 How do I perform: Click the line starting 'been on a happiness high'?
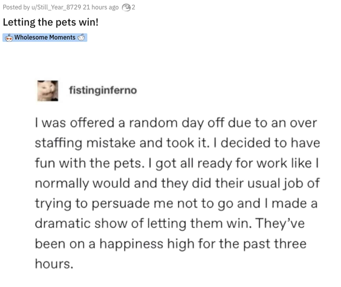point(171,244)
